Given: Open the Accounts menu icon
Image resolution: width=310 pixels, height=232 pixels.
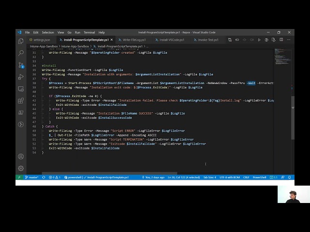Looking at the screenshot, I should pyautogui.click(x=21, y=157).
